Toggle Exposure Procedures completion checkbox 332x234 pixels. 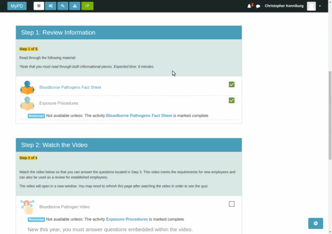coord(231,100)
